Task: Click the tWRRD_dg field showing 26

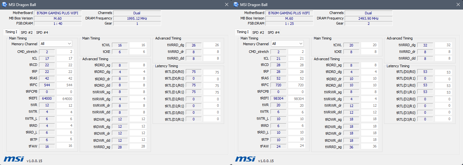Action: (194, 45)
